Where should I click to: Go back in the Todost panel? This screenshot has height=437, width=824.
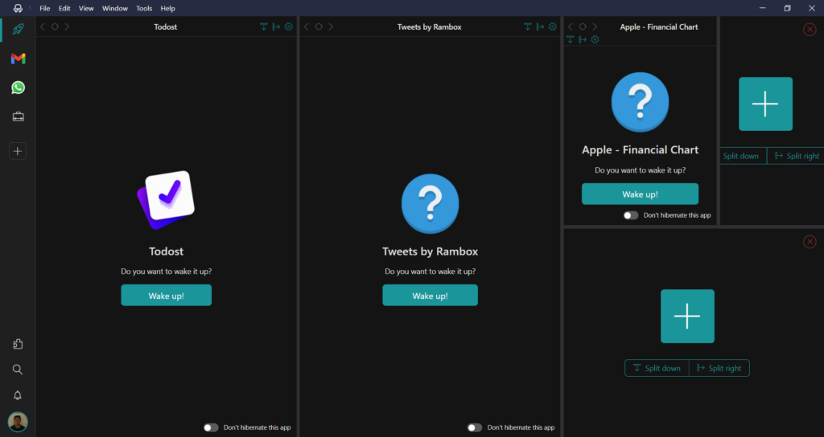coord(43,27)
